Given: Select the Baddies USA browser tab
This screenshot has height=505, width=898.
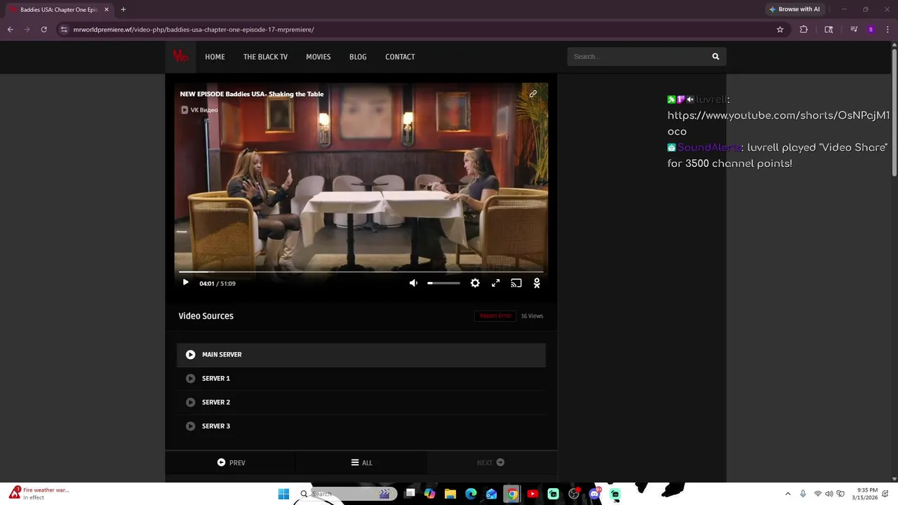Looking at the screenshot, I should pos(58,10).
